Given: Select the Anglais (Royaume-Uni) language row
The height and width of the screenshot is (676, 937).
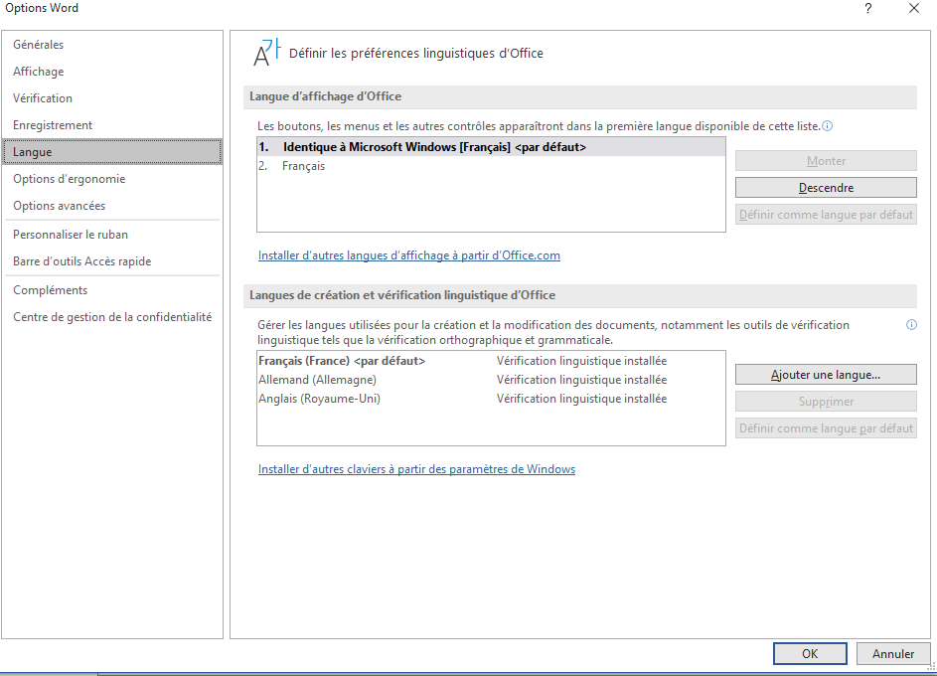Looking at the screenshot, I should point(491,399).
